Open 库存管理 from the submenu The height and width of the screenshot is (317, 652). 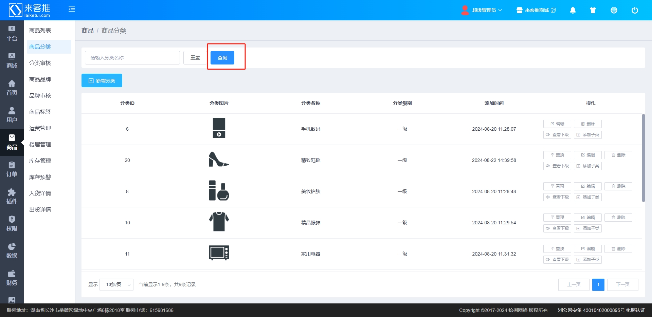point(40,161)
